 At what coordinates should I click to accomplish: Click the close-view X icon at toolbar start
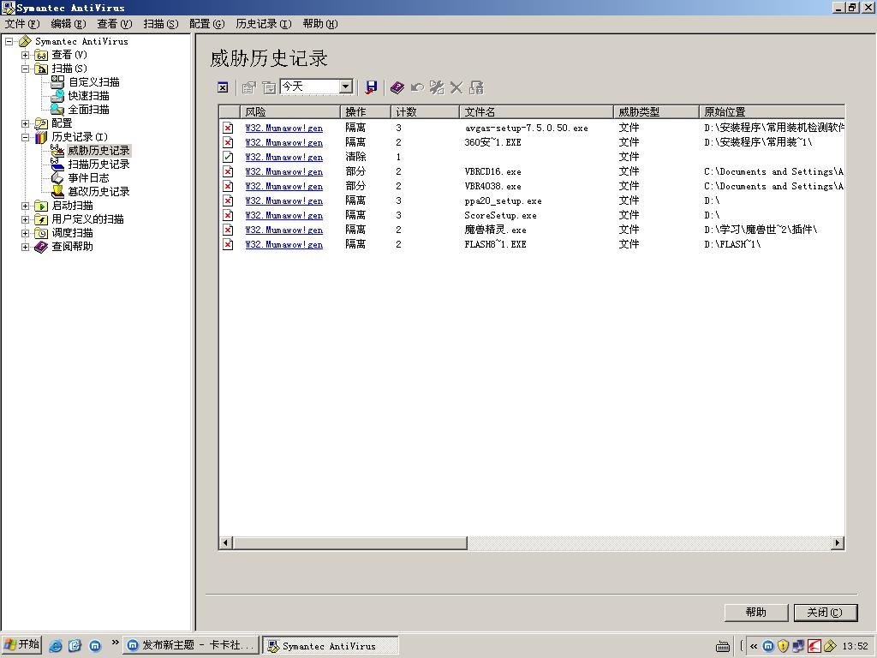point(223,87)
